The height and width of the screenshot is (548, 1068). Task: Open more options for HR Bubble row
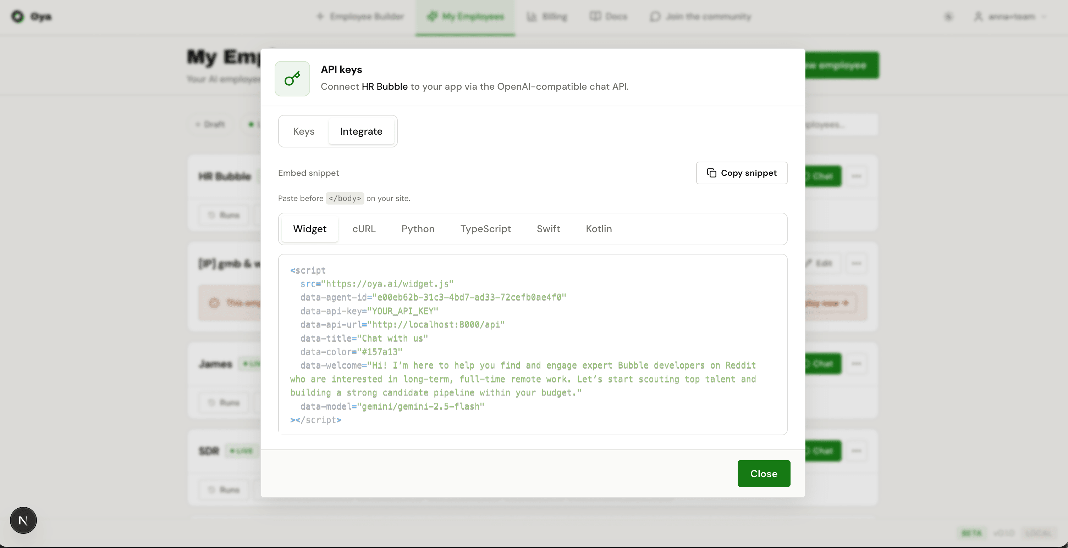(856, 176)
